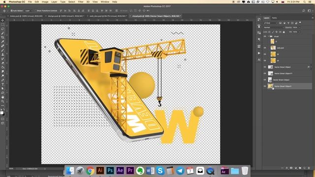Click the zoom percentage field in status bar
The width and height of the screenshot is (315, 177).
coord(11,169)
